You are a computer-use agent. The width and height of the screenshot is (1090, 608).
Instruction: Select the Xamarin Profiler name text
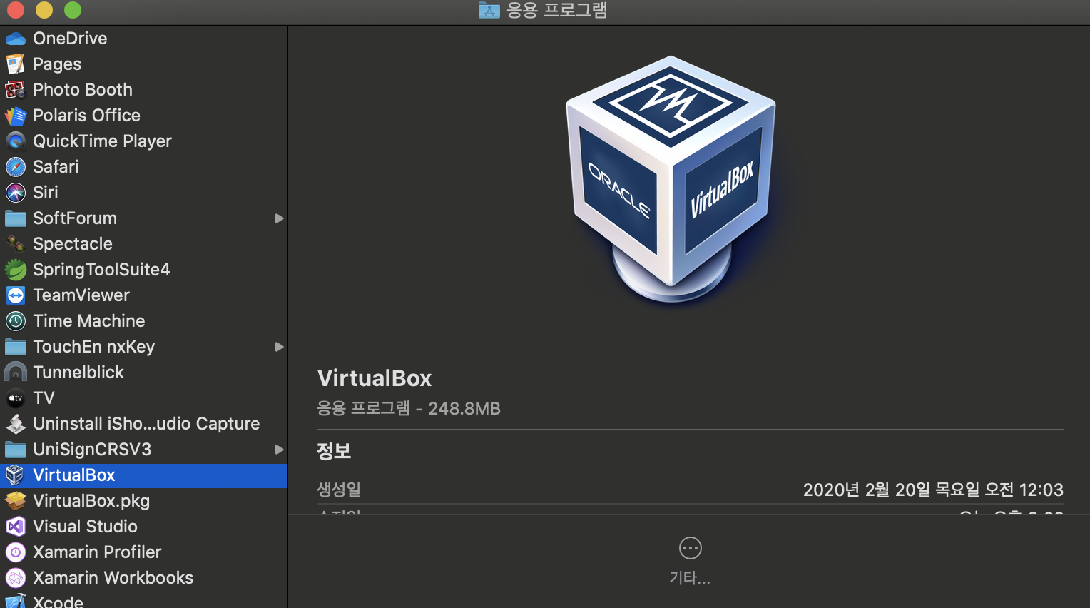(97, 552)
